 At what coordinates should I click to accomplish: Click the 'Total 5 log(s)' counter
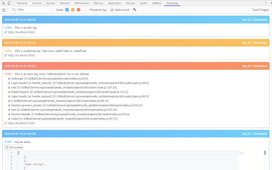click(x=261, y=10)
